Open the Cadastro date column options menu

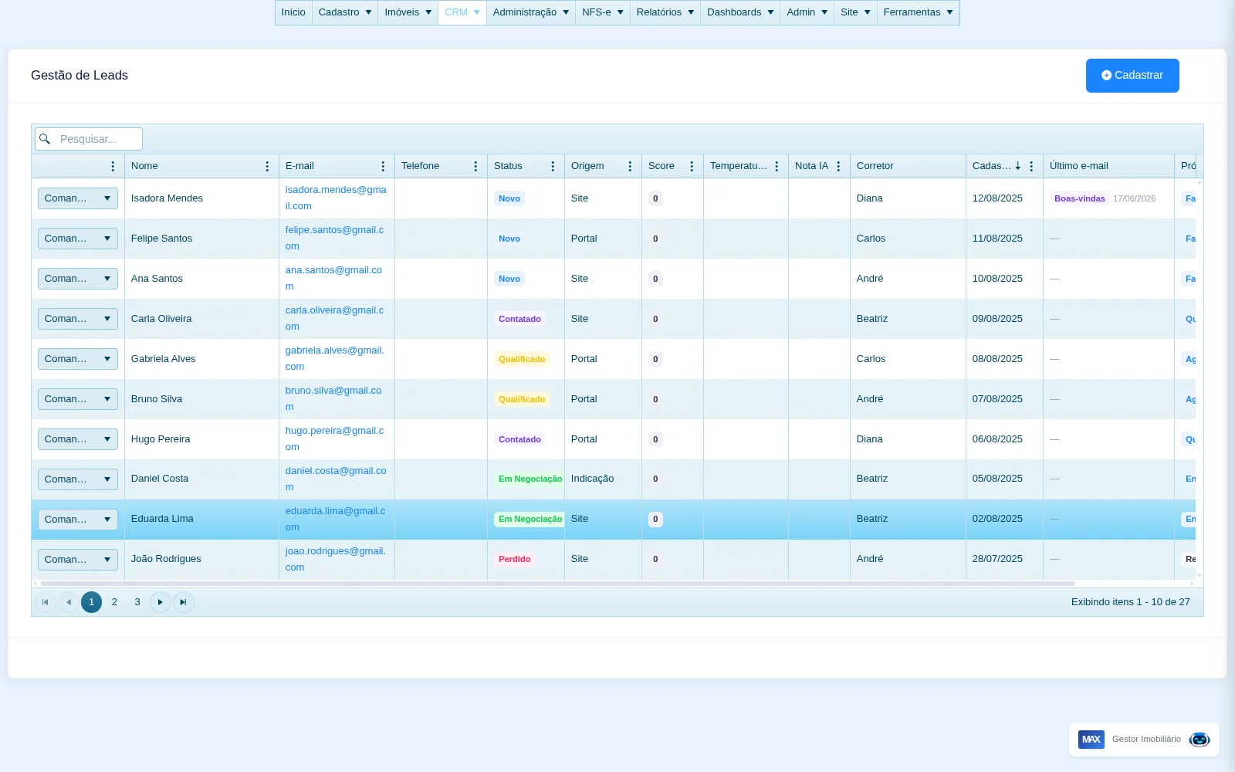click(x=1031, y=166)
